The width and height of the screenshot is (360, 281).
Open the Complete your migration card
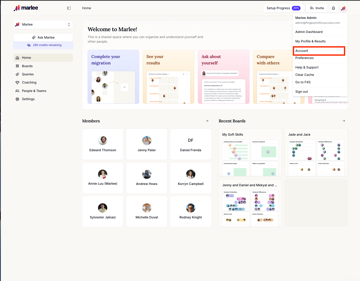coord(113,77)
